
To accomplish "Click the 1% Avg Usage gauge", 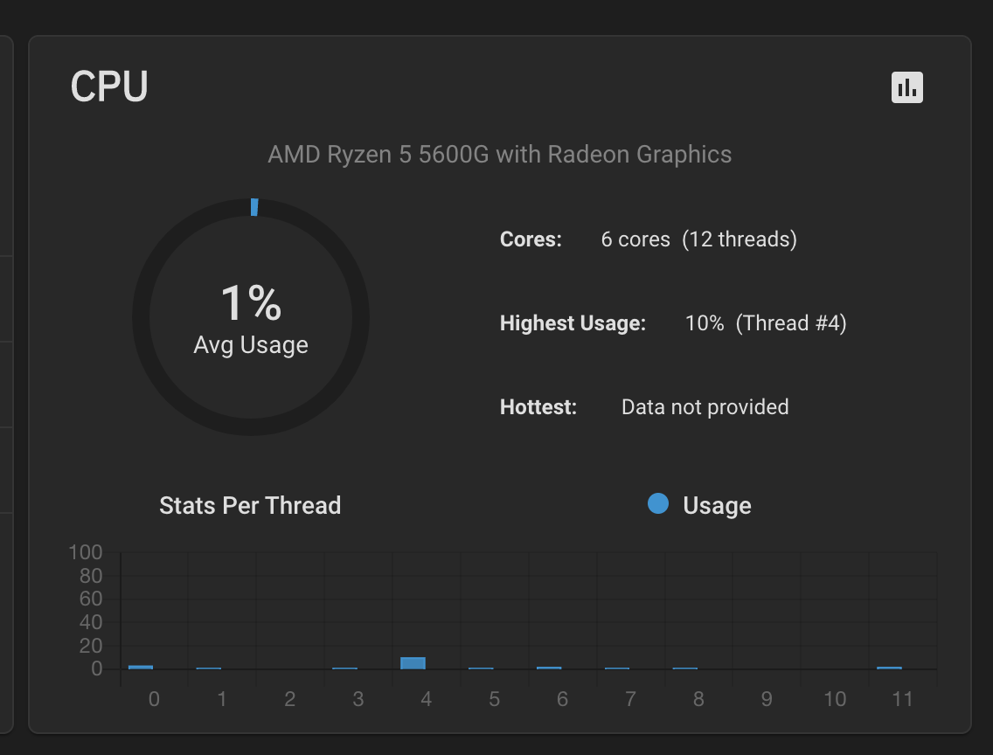I will pos(251,318).
